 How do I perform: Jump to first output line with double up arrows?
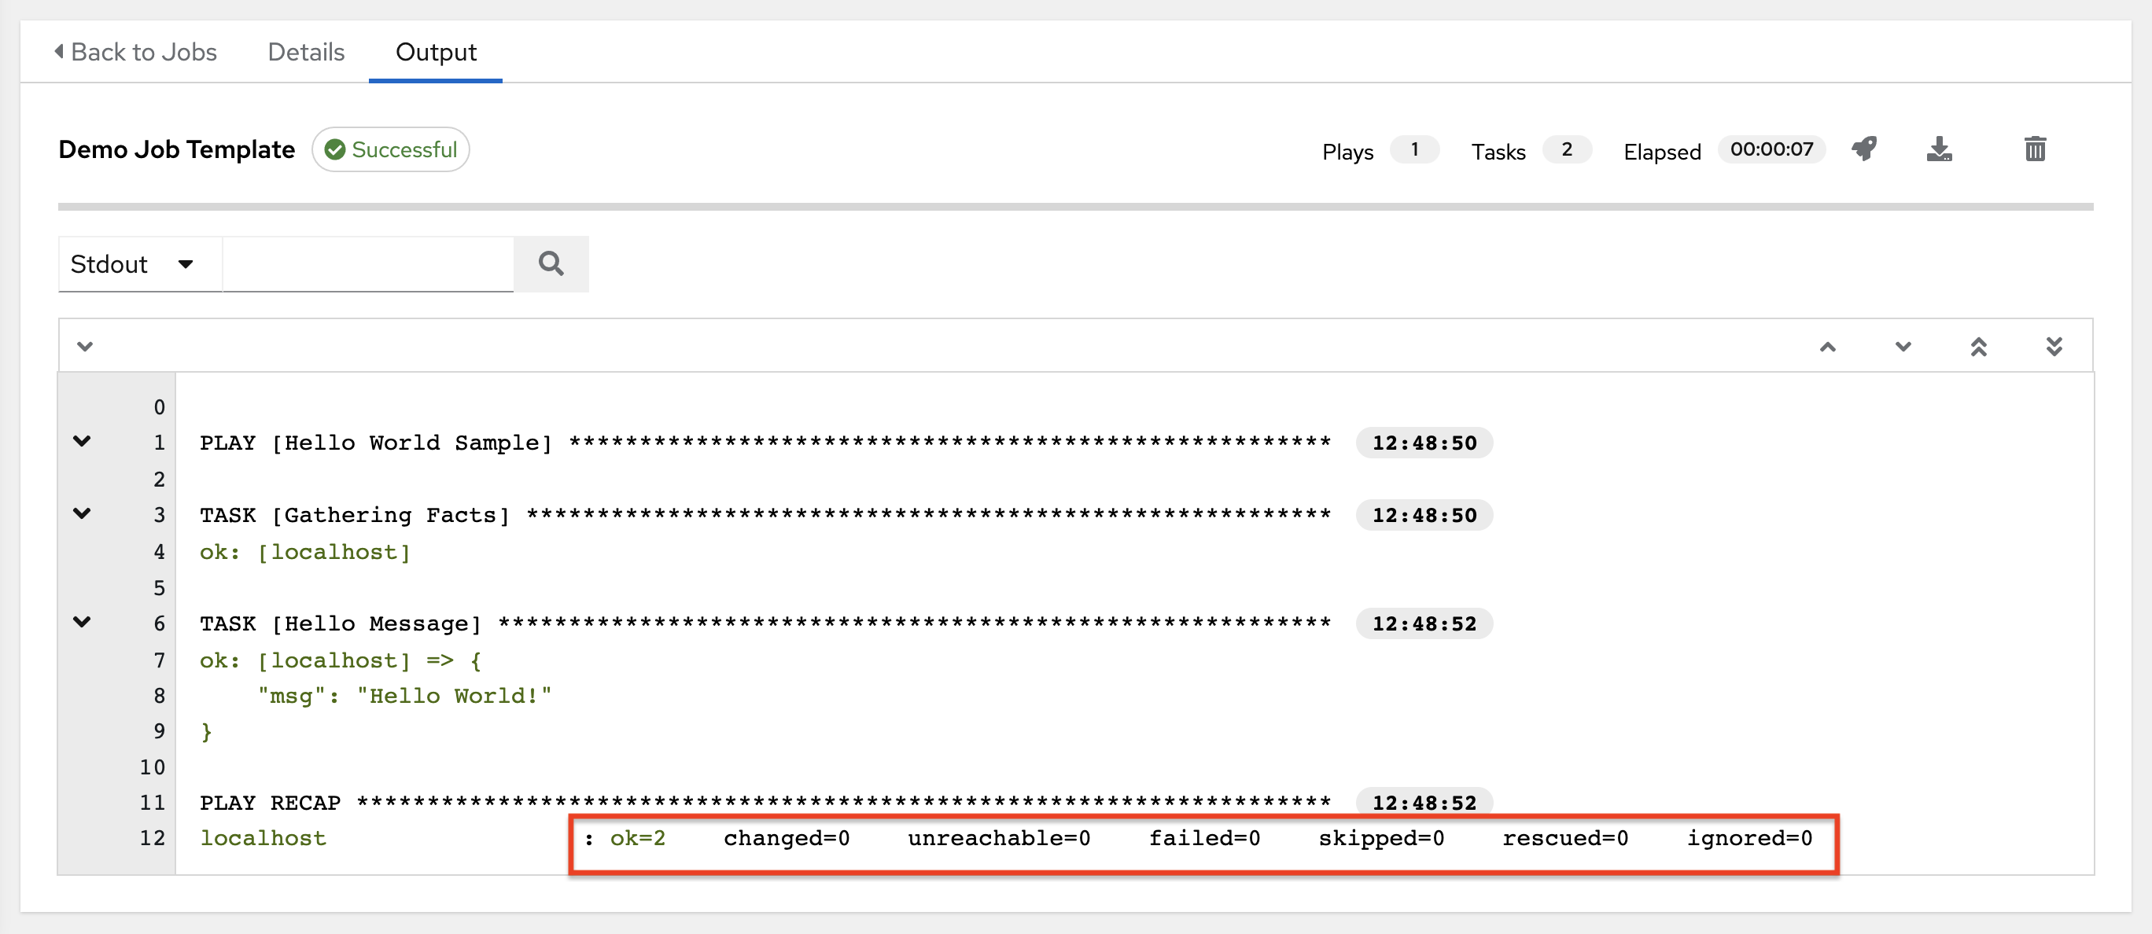1979,346
